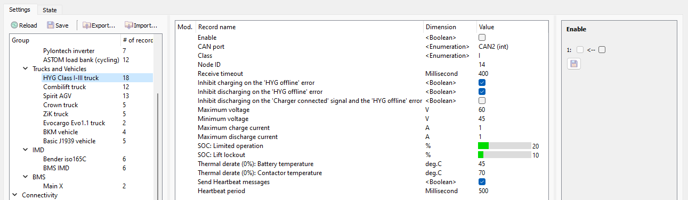Click the Import toolbar icon
688x200 pixels.
[128, 25]
